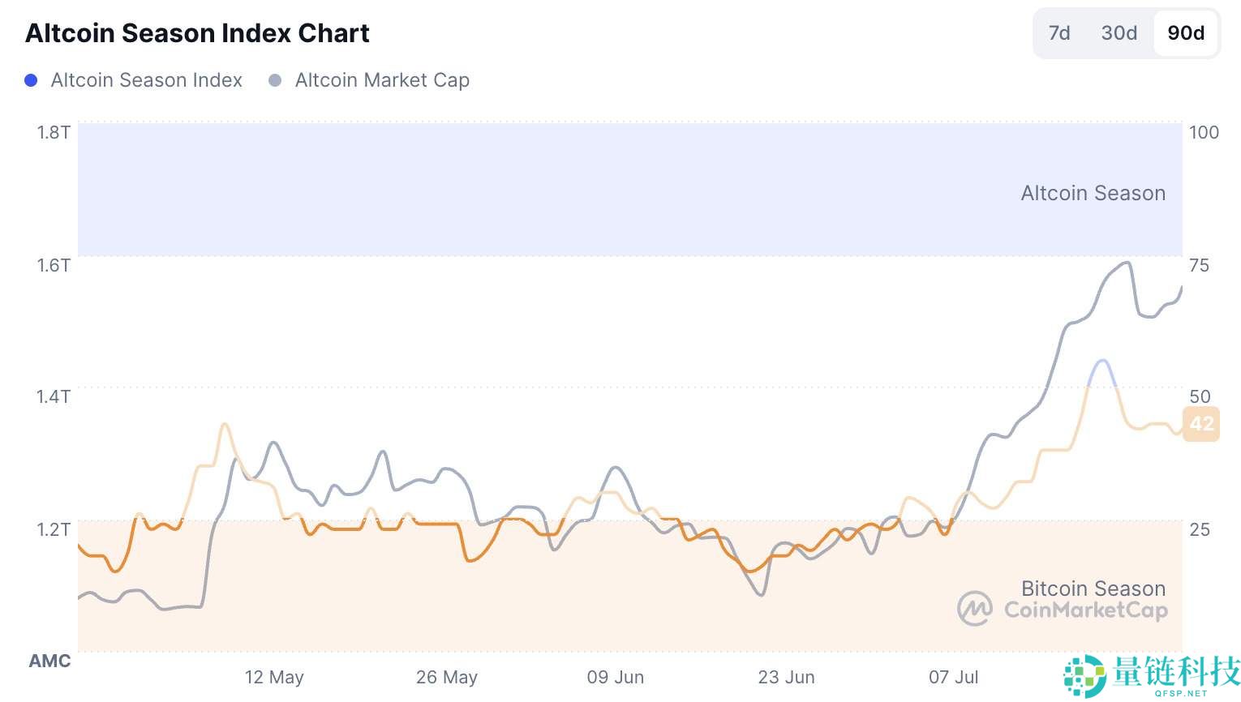Click the 26 May date marker
The height and width of the screenshot is (702, 1241).
pyautogui.click(x=447, y=677)
